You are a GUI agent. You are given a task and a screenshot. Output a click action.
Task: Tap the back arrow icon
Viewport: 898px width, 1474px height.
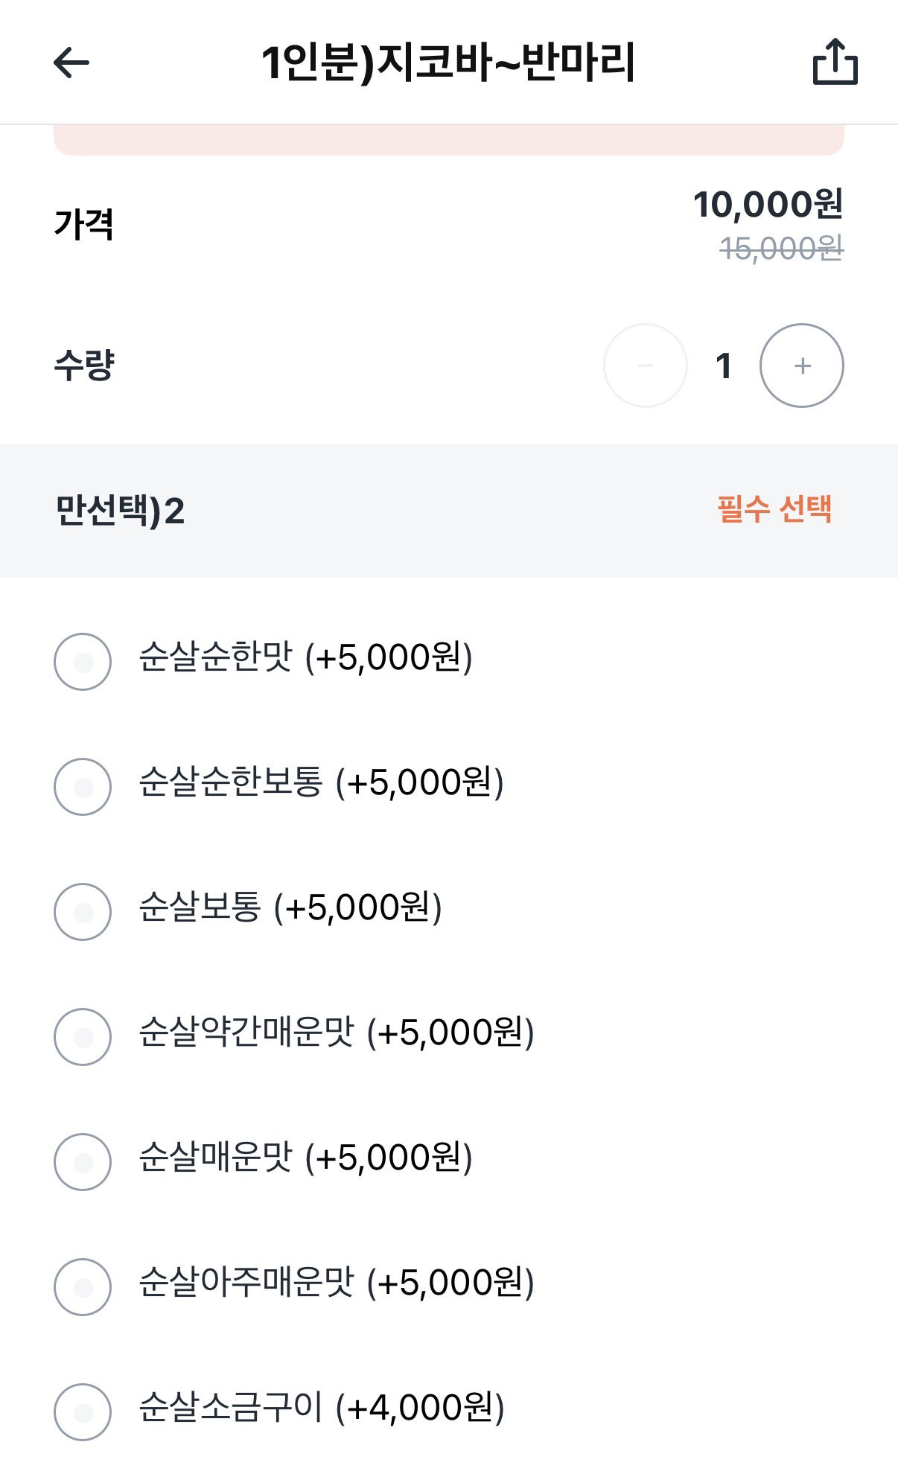coord(71,63)
